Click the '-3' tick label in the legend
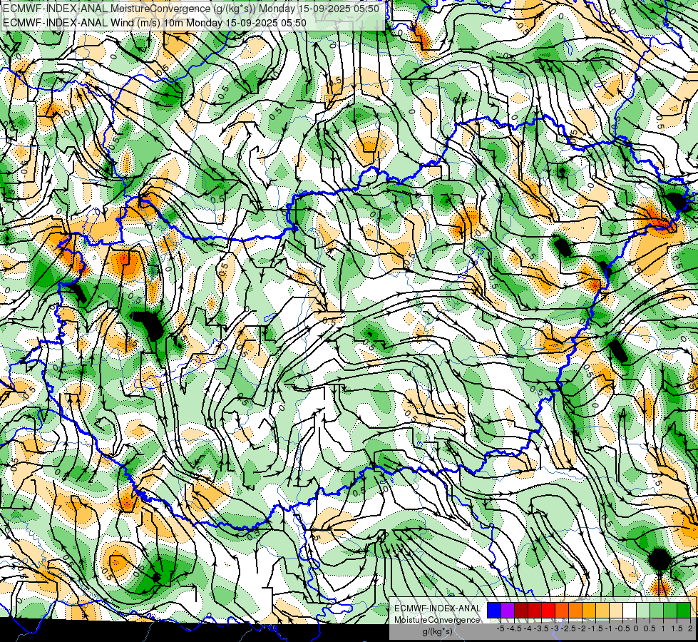 pos(555,628)
